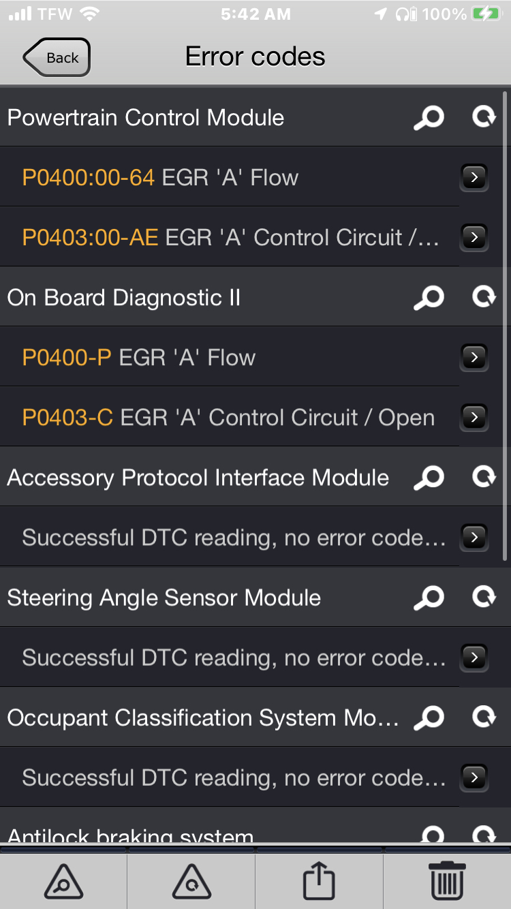Open details arrow for P0400:00-64 EGR Flow
Screen dimensions: 511x909
coord(474,178)
